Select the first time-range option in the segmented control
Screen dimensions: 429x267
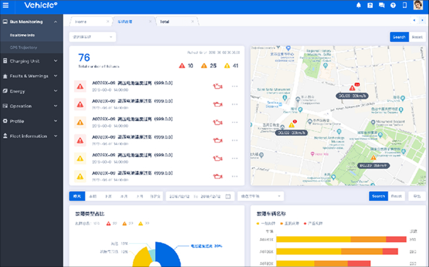click(x=77, y=196)
